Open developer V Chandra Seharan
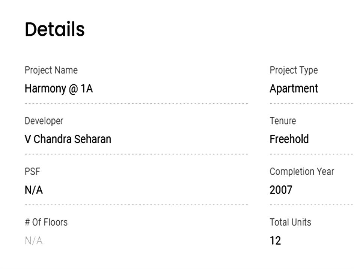Viewport: 354px width, 269px height. tap(68, 139)
